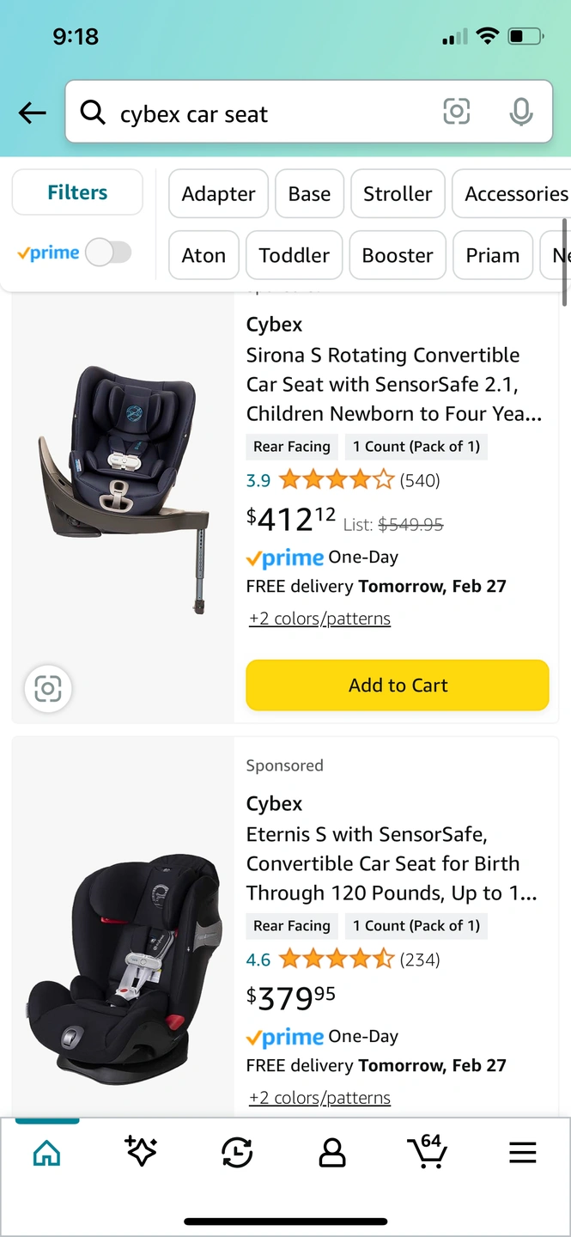
Task: Enable the Prime filter toggle
Action: [x=109, y=253]
